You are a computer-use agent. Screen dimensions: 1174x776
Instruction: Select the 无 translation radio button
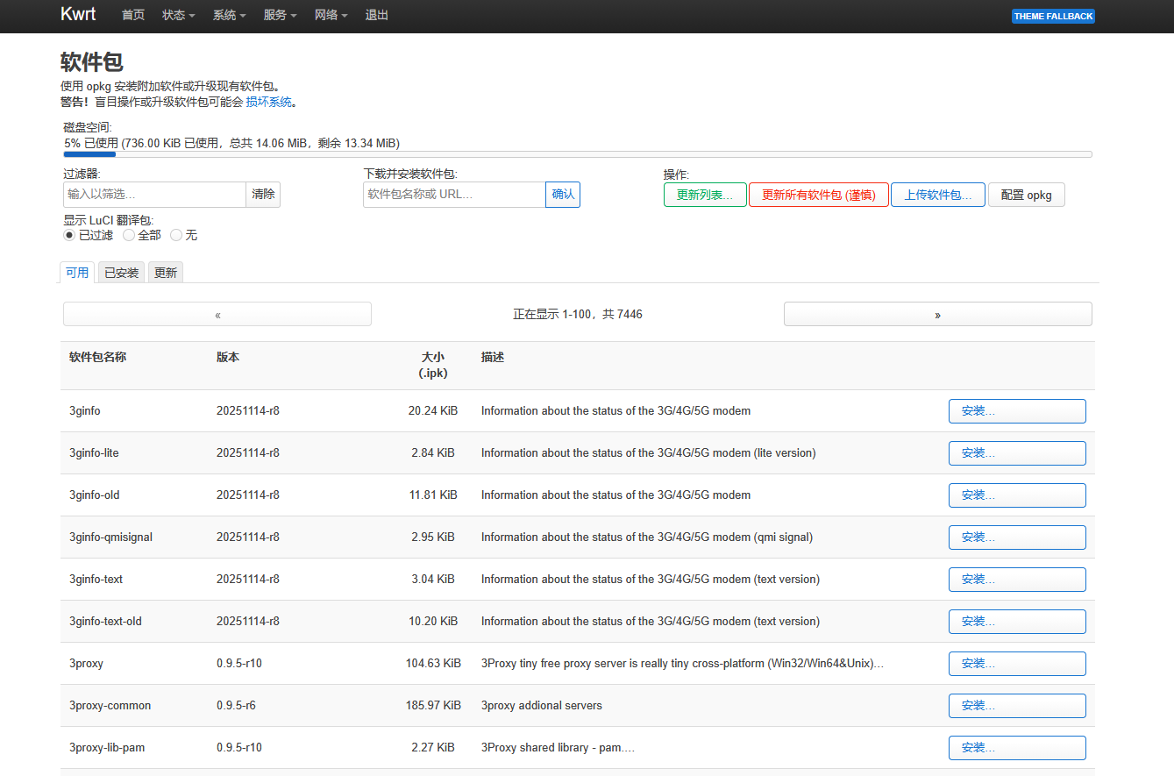(175, 235)
